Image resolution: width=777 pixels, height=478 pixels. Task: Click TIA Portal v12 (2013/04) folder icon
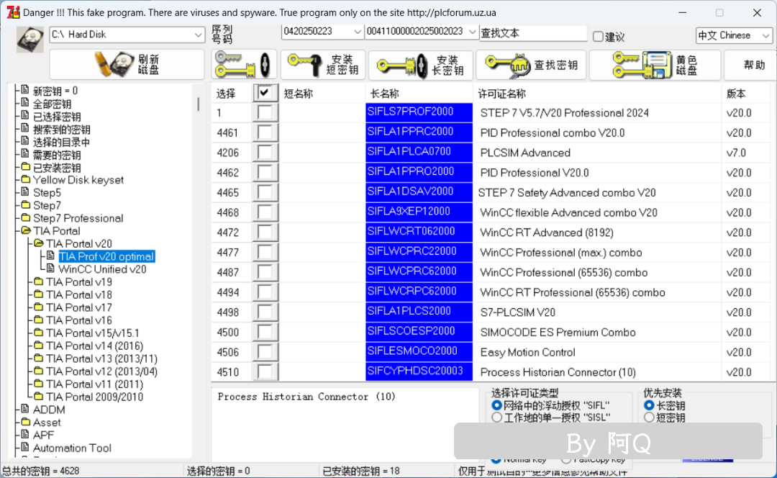tap(39, 371)
